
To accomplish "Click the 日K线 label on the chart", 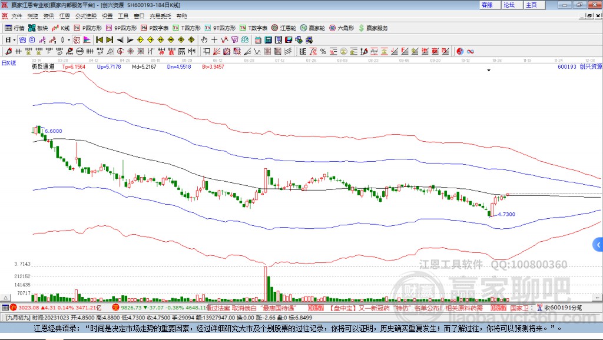I will click(9, 63).
